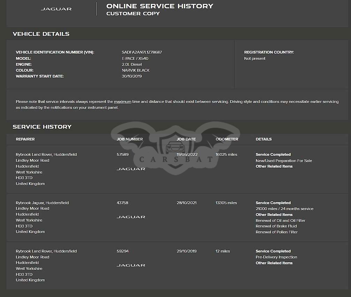Click the Odometer column header
The width and height of the screenshot is (351, 297).
click(227, 139)
